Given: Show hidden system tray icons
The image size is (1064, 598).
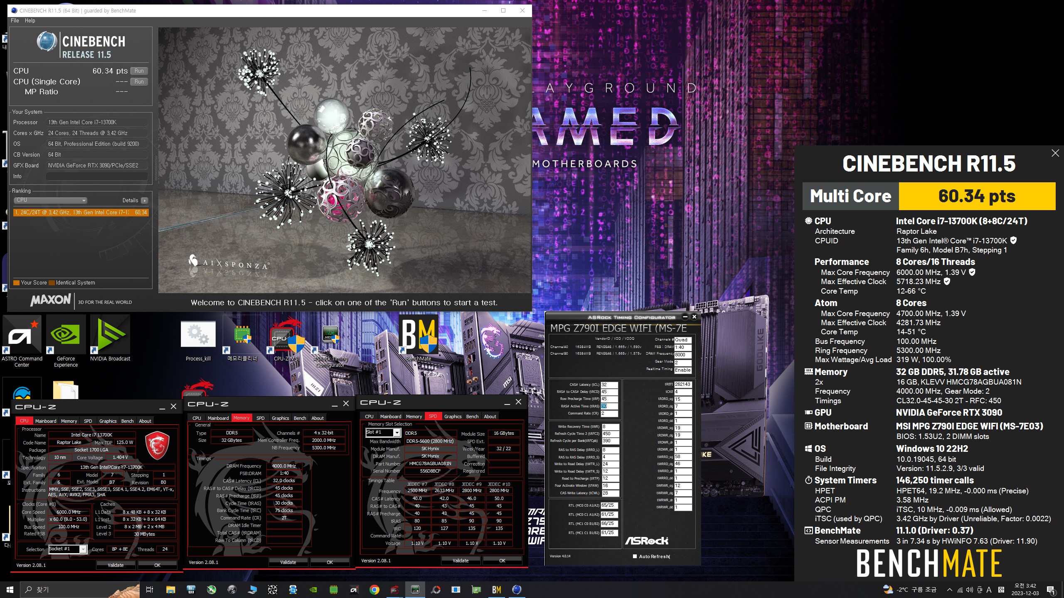Looking at the screenshot, I should pyautogui.click(x=949, y=590).
